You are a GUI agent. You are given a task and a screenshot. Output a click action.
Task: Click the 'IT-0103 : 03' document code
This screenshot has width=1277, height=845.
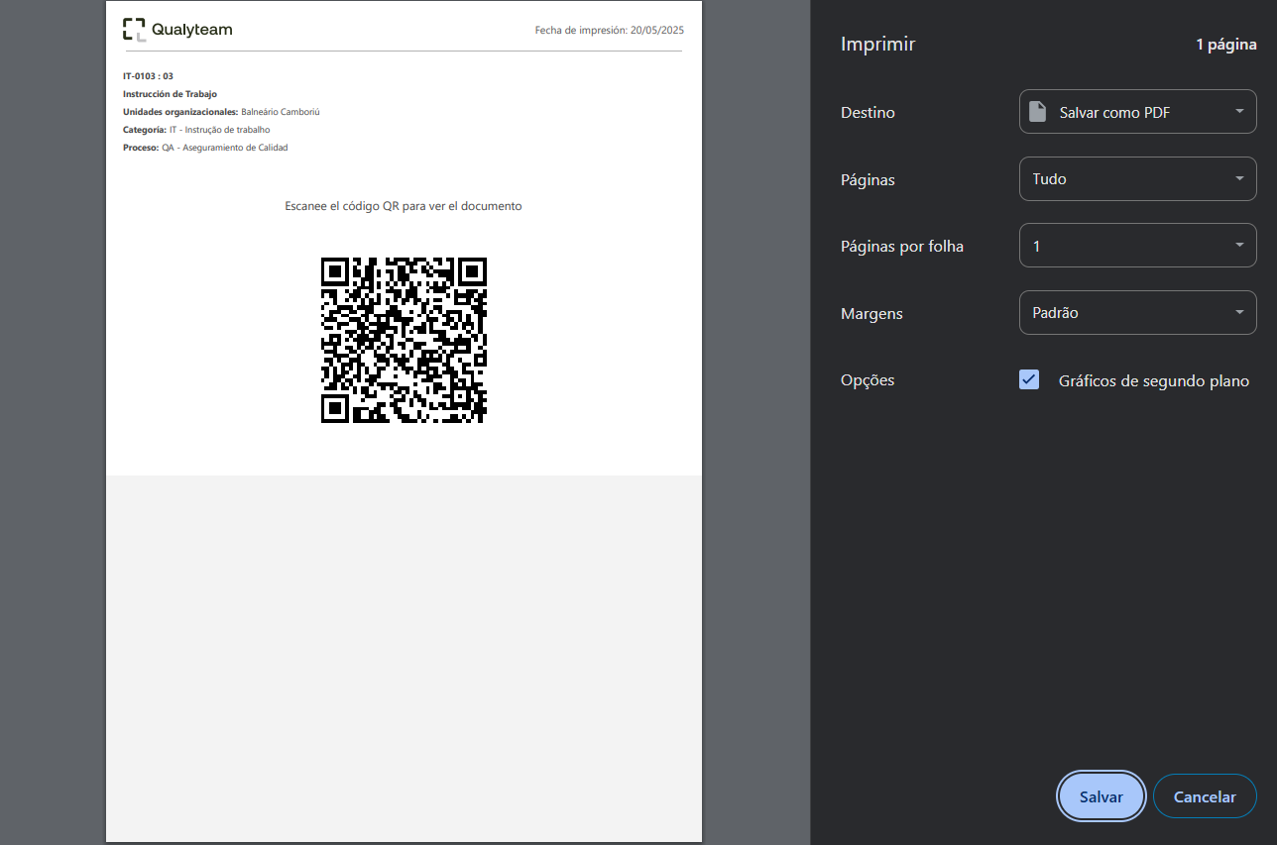tap(148, 76)
